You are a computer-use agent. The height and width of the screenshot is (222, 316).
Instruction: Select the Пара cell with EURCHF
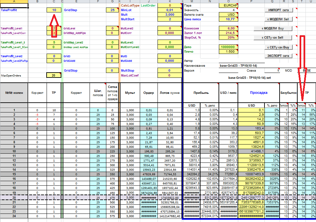228,6
